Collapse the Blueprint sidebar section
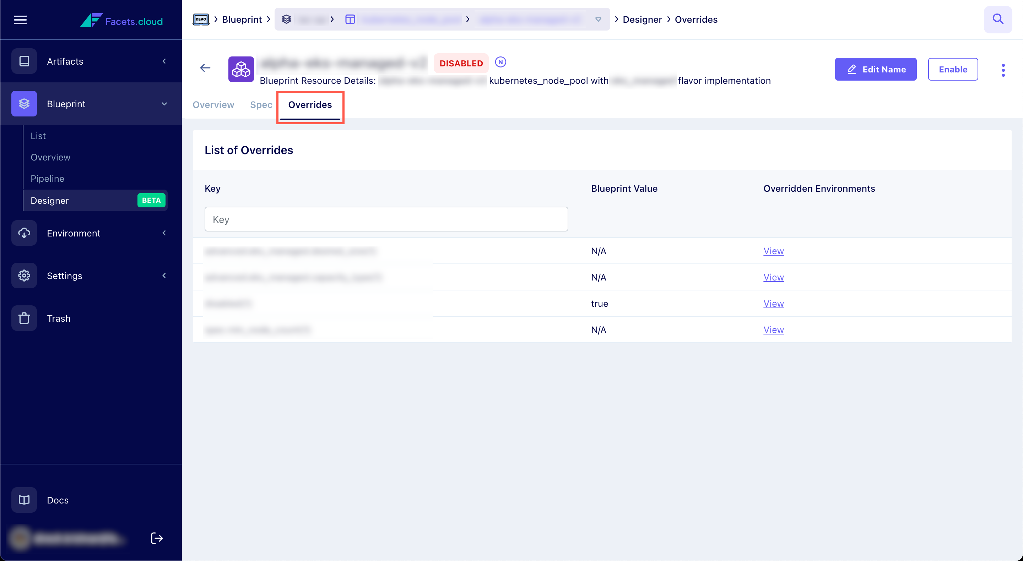 click(164, 104)
